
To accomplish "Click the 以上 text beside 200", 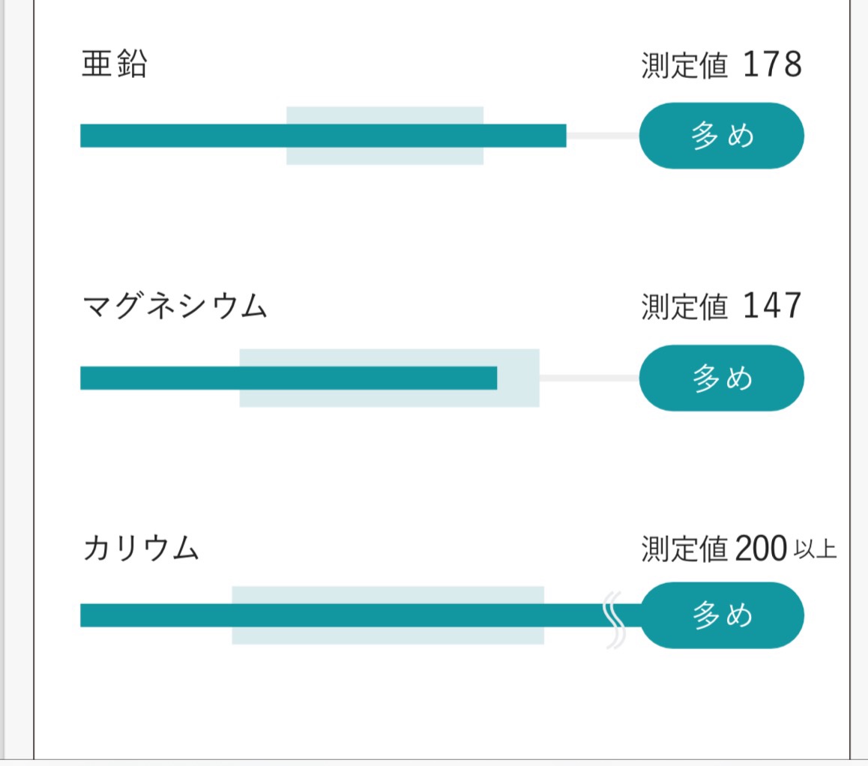I will tap(815, 551).
